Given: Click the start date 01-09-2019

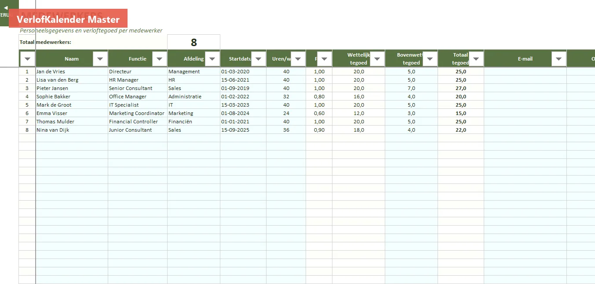Looking at the screenshot, I should coord(243,88).
